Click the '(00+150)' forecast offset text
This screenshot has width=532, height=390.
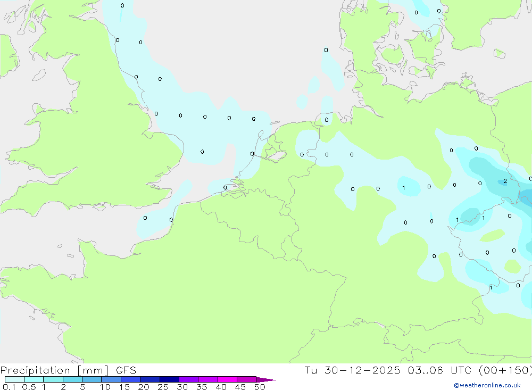pos(505,370)
